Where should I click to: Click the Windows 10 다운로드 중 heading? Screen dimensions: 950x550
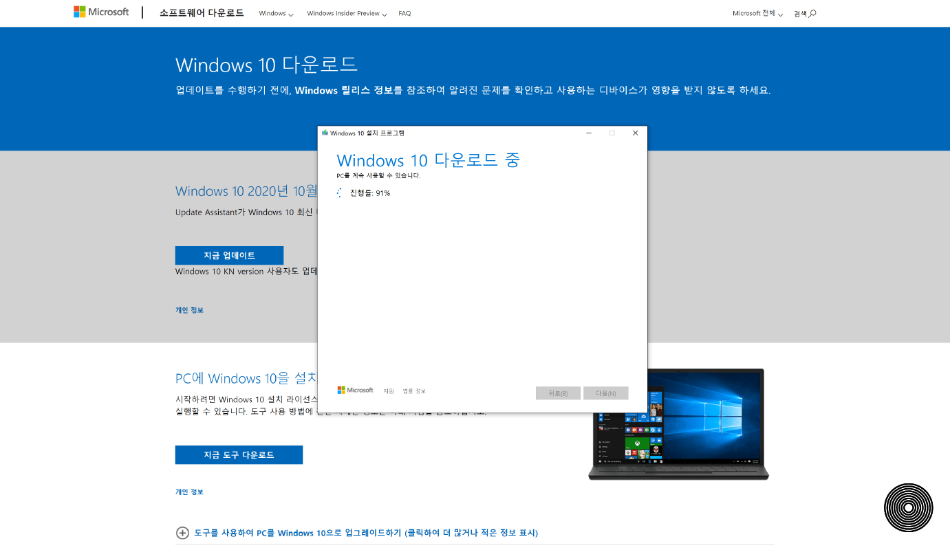pyautogui.click(x=428, y=160)
